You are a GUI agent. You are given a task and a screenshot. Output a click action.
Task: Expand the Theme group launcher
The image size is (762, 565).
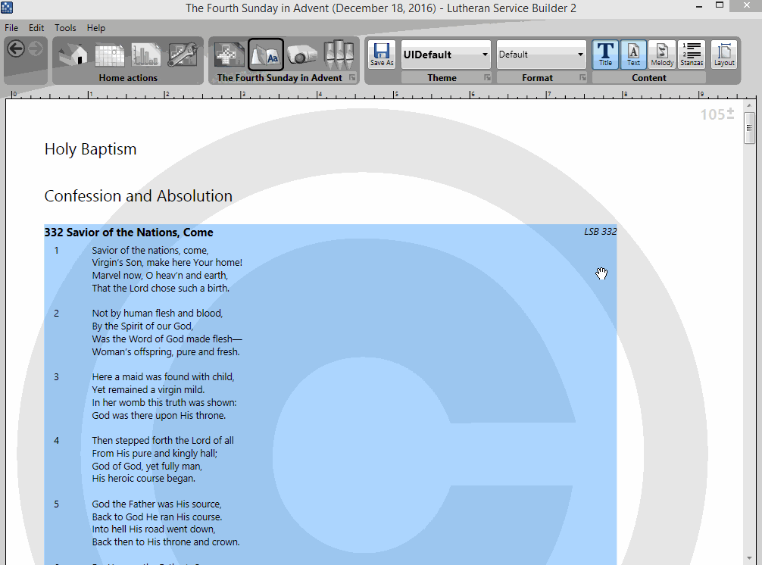[x=487, y=78]
